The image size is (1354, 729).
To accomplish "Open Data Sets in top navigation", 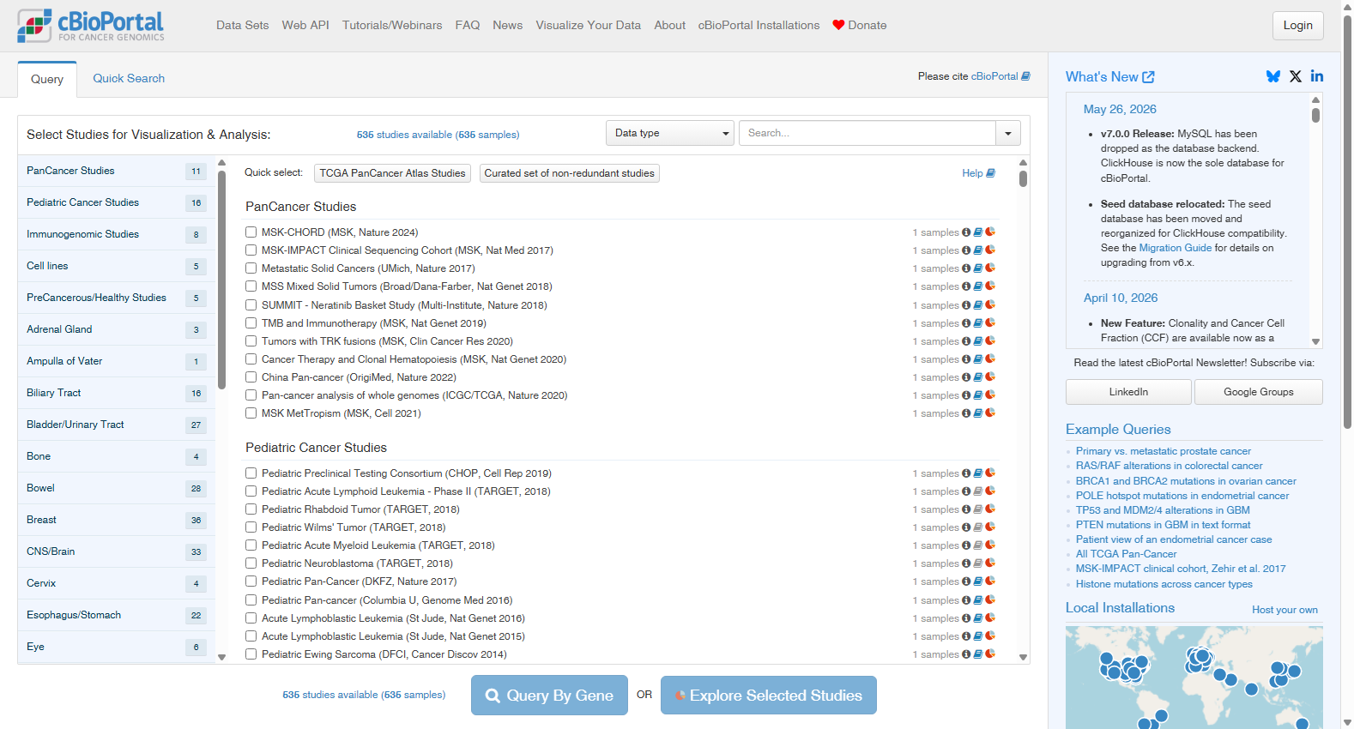I will (243, 25).
